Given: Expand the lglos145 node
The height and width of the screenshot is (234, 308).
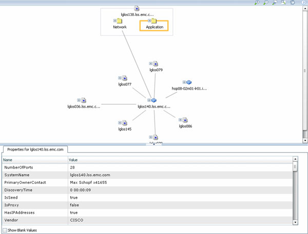Looking at the screenshot, I should point(120,123).
